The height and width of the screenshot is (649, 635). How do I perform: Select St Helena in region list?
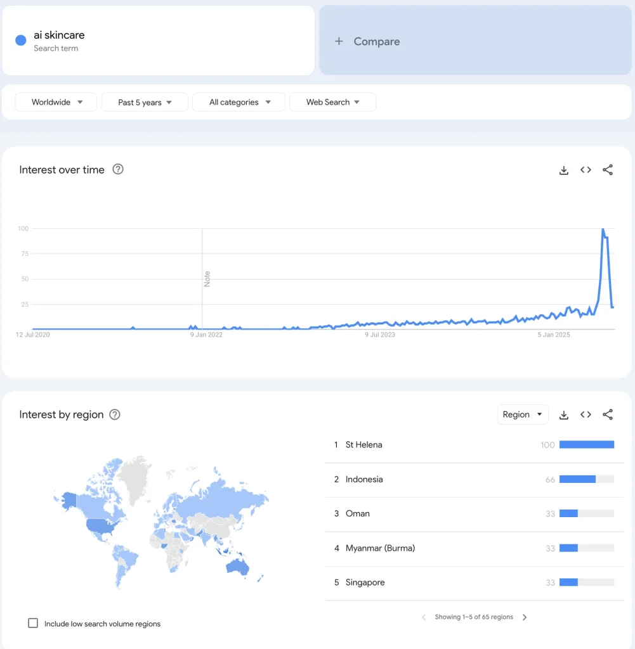[x=364, y=445]
